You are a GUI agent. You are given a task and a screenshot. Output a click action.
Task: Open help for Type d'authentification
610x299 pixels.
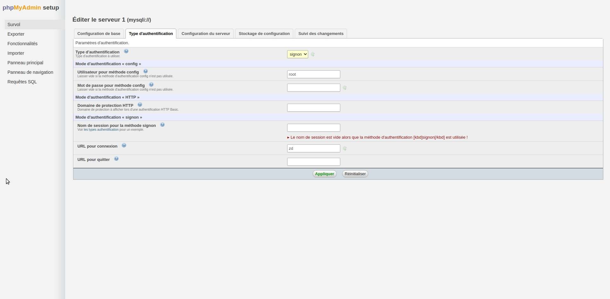click(x=126, y=51)
